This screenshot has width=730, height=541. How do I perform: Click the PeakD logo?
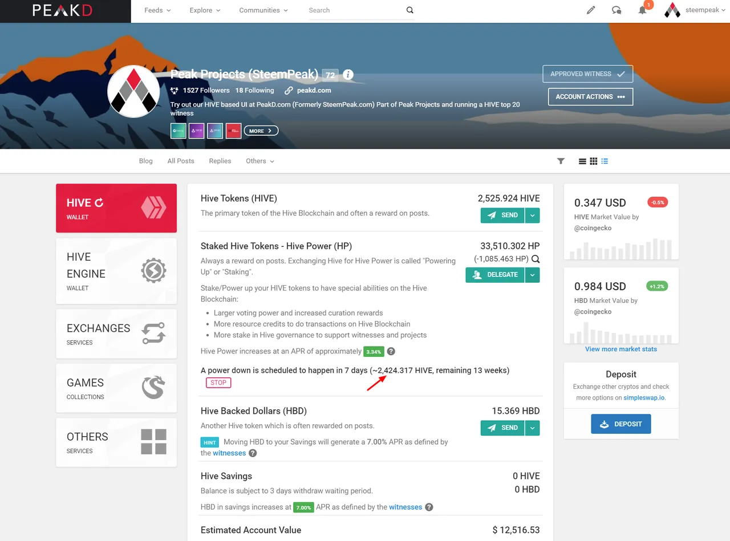coord(62,10)
